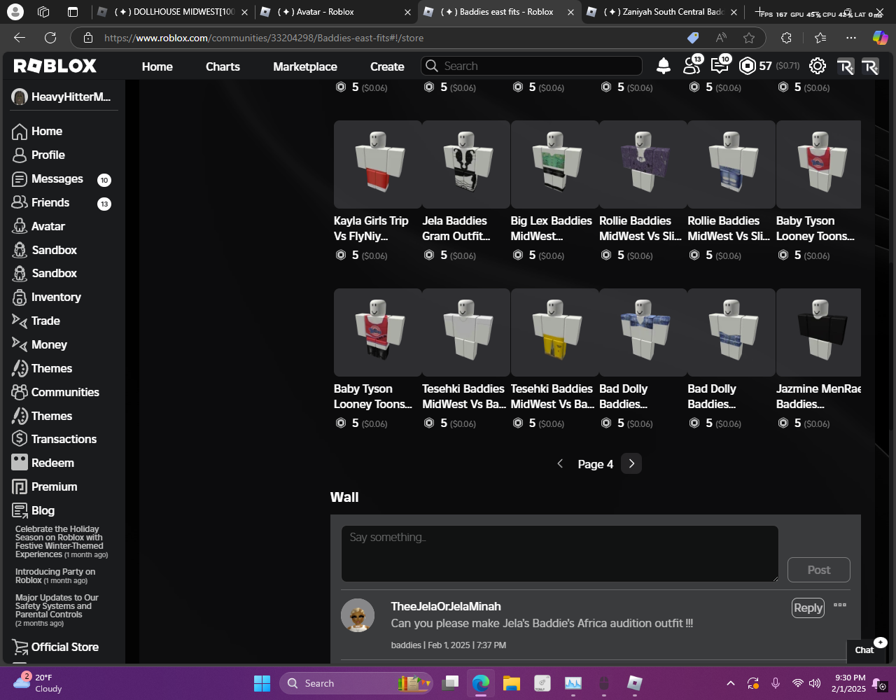Open options menu for TheeJelaOrJelaMinah's post

[x=840, y=605]
